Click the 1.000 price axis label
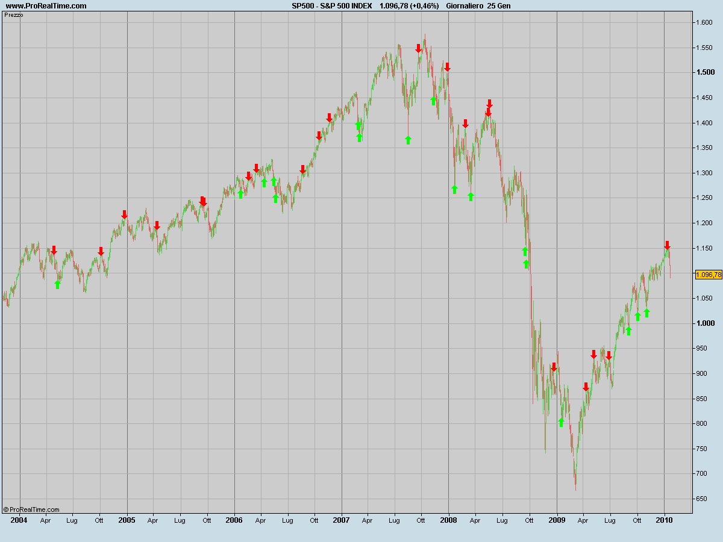This screenshot has height=542, width=723. pos(705,323)
